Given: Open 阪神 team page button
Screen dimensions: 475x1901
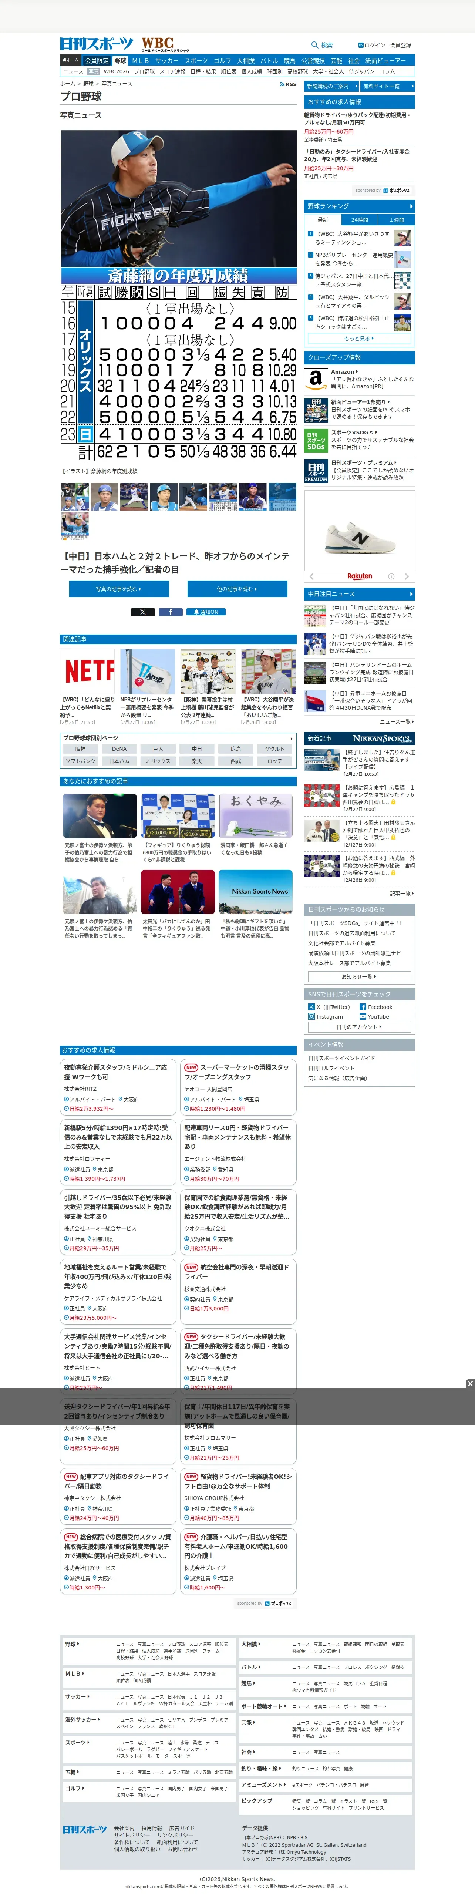Looking at the screenshot, I should (x=80, y=748).
